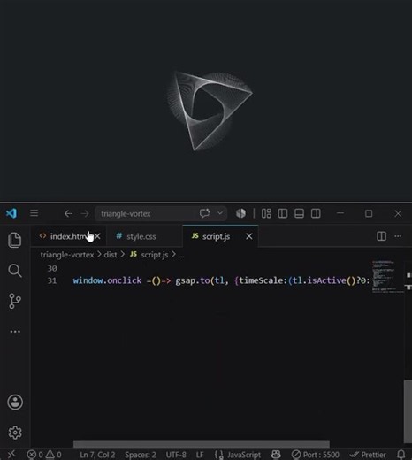Click Port : 5500 Live Server status
412x460 pixels.
[x=315, y=455]
